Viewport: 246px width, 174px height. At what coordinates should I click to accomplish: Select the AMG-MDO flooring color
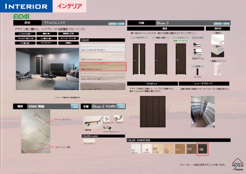(x=103, y=76)
